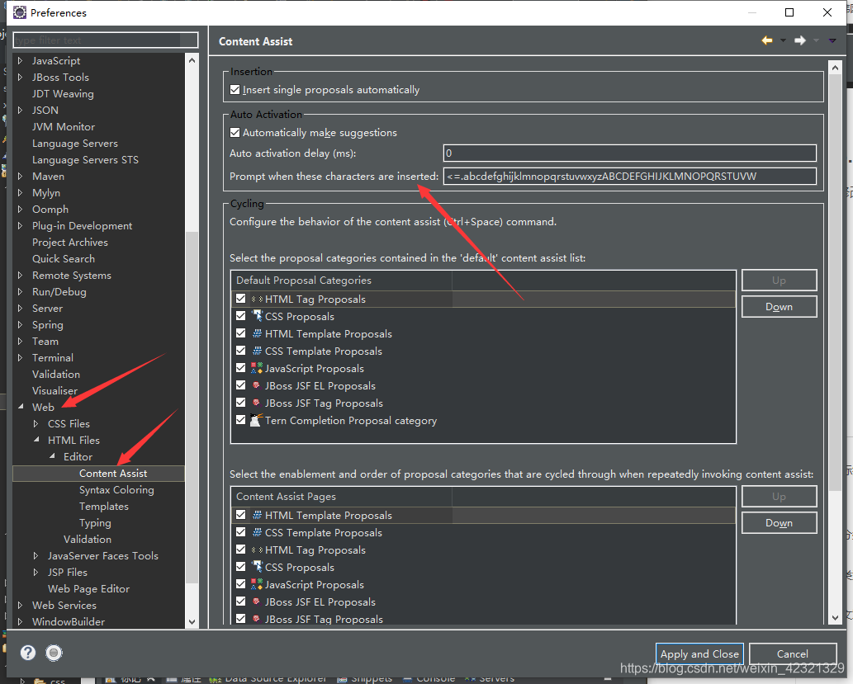
Task: Click the Help question mark icon
Action: tap(28, 653)
